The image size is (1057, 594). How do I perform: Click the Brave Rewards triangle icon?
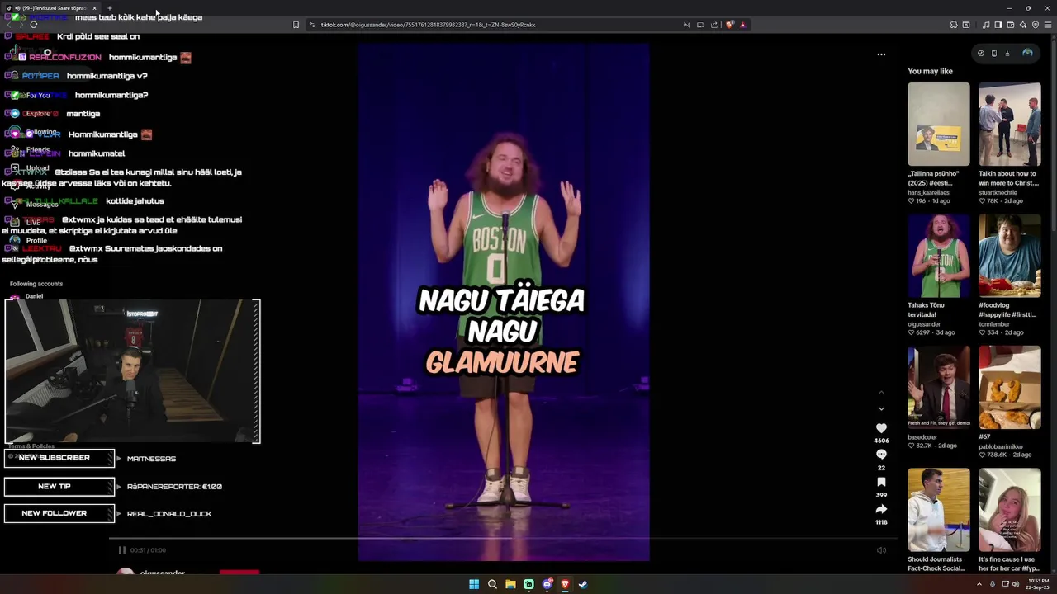pyautogui.click(x=742, y=25)
